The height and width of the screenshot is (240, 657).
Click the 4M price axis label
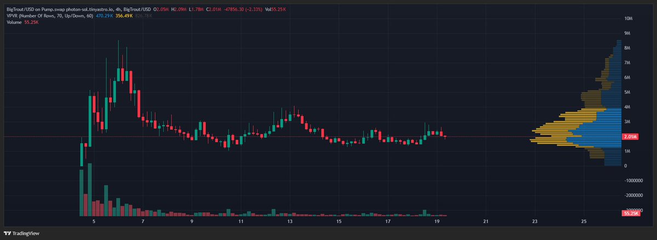627,107
